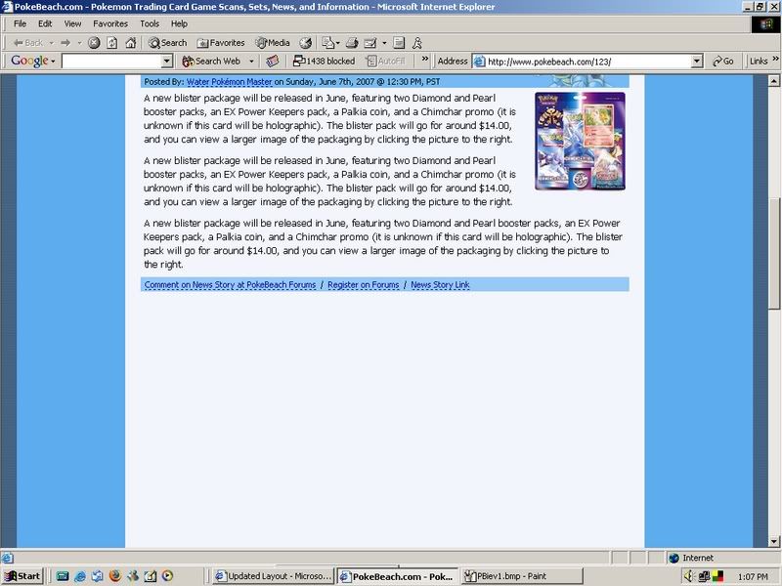
Task: Expand the Forward button history dropdown
Action: [79, 43]
